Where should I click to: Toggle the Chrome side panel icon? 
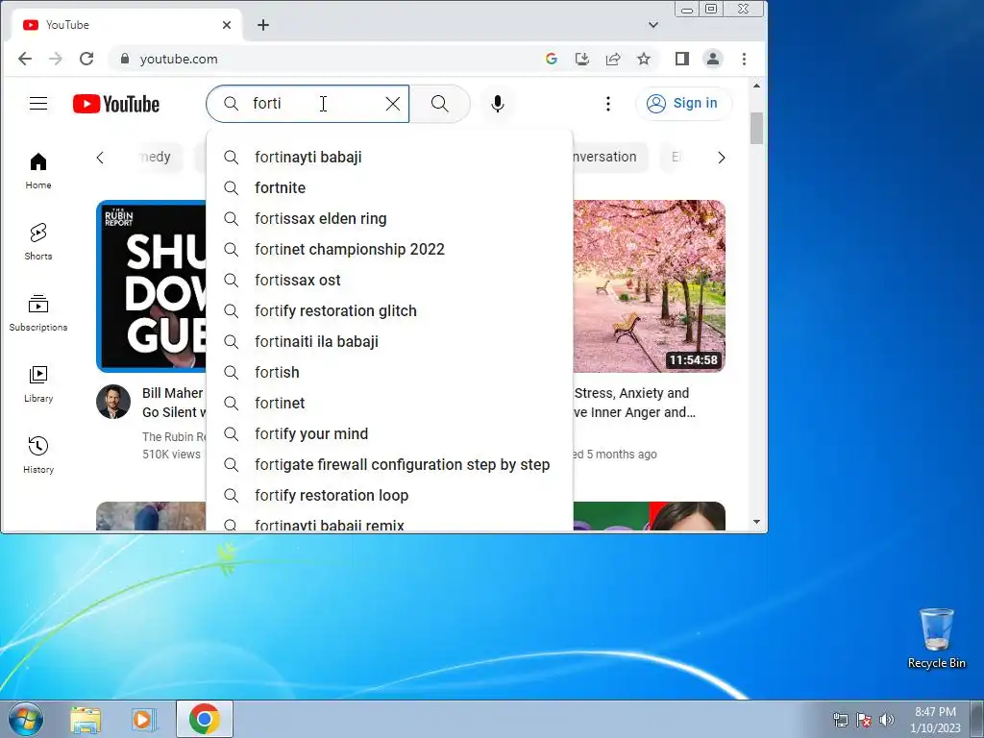tap(682, 59)
